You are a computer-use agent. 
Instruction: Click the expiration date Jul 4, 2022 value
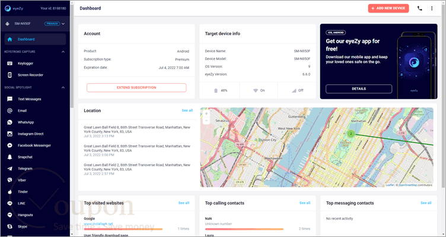174,68
